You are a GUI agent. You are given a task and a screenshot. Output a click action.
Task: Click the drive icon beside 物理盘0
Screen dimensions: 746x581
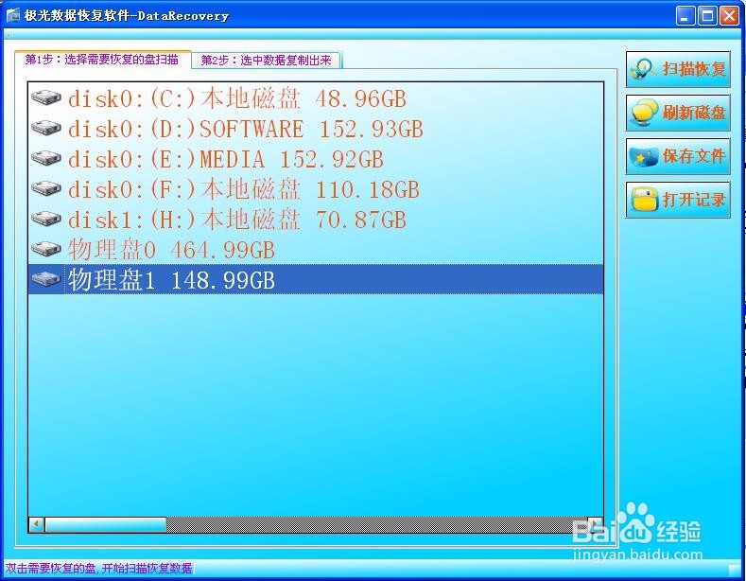pos(46,249)
